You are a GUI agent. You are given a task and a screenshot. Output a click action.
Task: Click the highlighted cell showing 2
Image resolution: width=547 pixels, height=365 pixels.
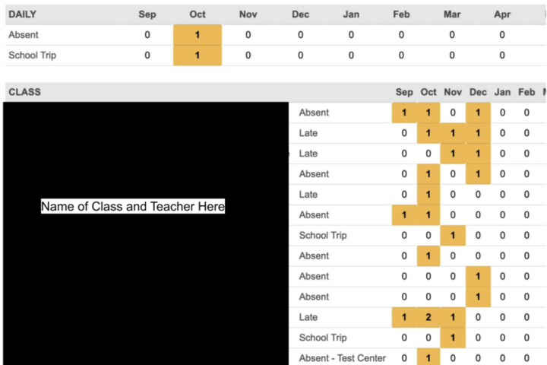pyautogui.click(x=428, y=317)
